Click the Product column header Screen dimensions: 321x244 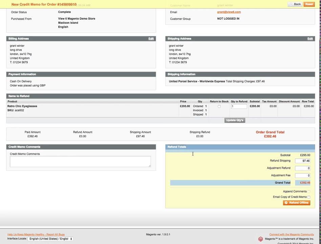coord(12,101)
